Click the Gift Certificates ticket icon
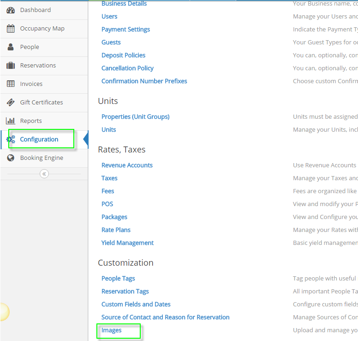The image size is (358, 341). [x=11, y=103]
